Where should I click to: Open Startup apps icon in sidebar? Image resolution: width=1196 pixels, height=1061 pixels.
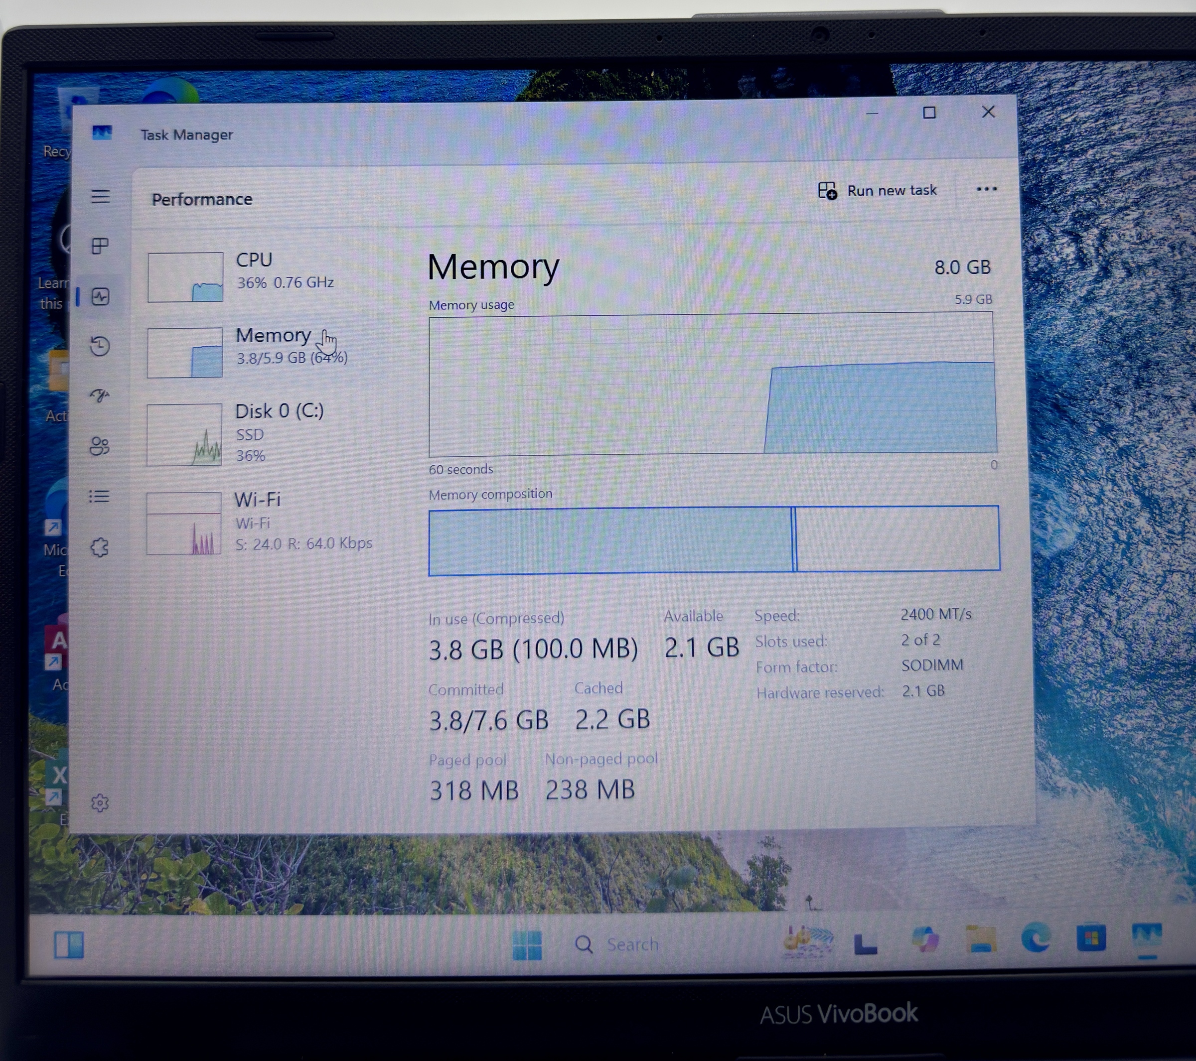click(x=100, y=396)
